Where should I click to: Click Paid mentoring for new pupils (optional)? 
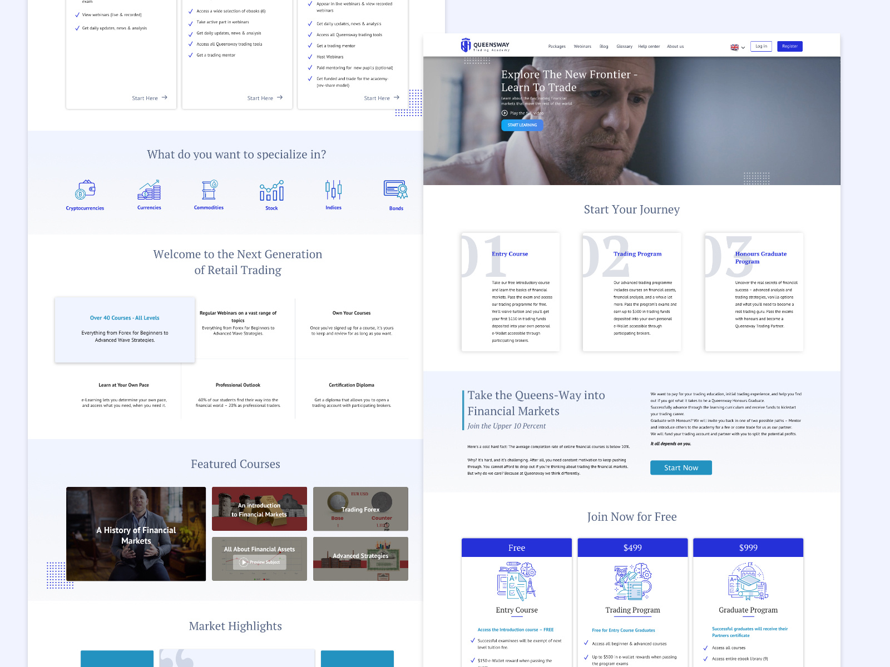coord(355,68)
